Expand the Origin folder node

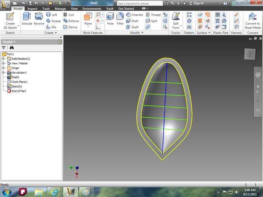[3, 68]
